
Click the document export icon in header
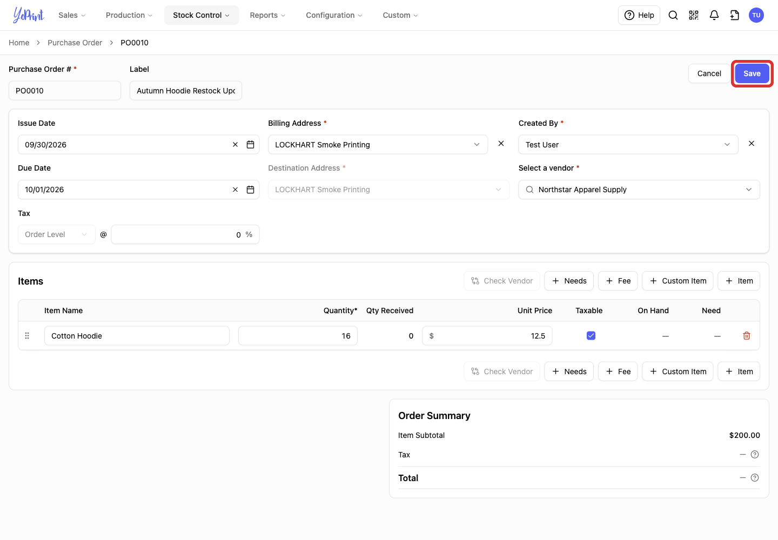click(735, 15)
